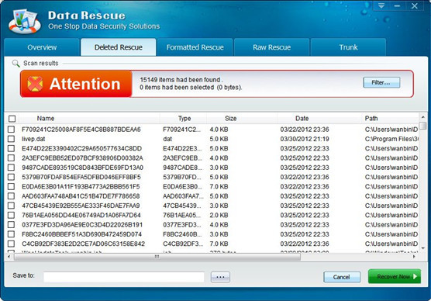This screenshot has height=301, width=431.
Task: Open the title bar dropdown menu arrow
Action: tap(381, 5)
